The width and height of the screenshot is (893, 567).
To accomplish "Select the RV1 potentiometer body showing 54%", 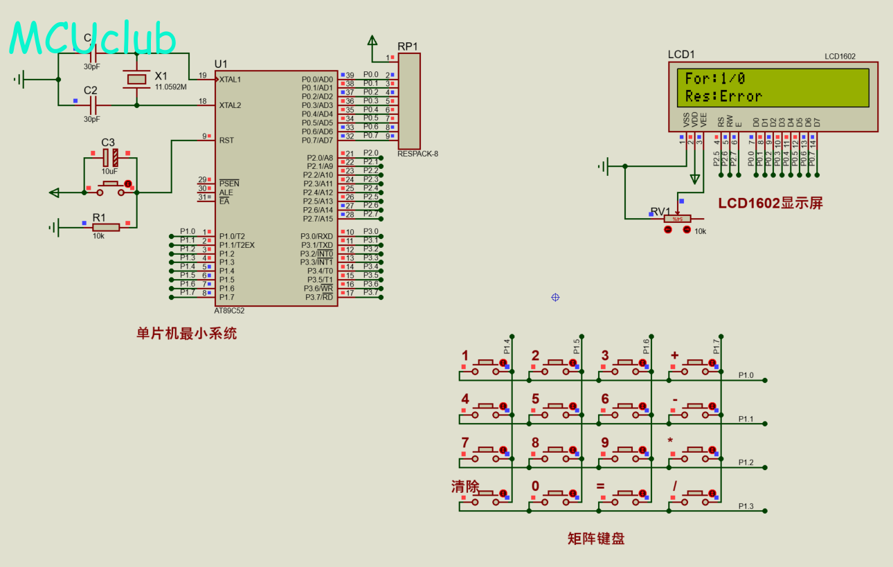I will [677, 219].
